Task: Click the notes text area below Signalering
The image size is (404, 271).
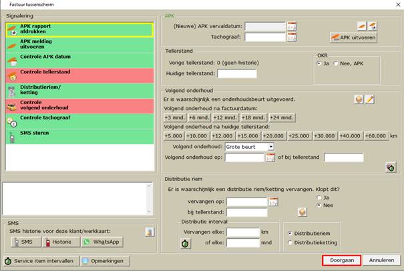Action: coord(74,199)
